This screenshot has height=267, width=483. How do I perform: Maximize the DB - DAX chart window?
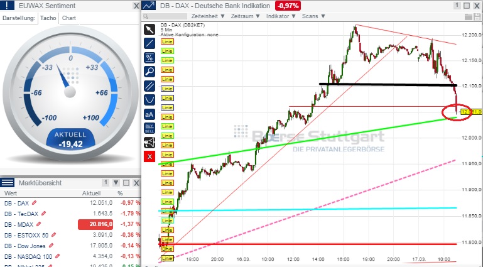point(467,6)
